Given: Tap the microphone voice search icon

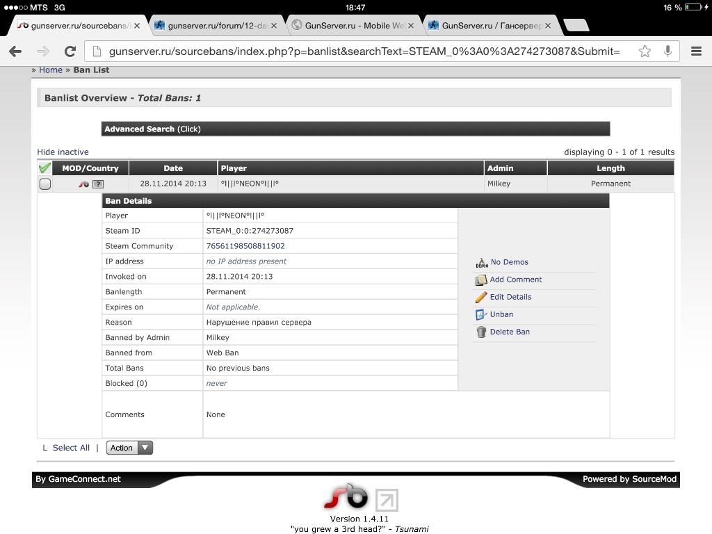Looking at the screenshot, I should pyautogui.click(x=667, y=51).
